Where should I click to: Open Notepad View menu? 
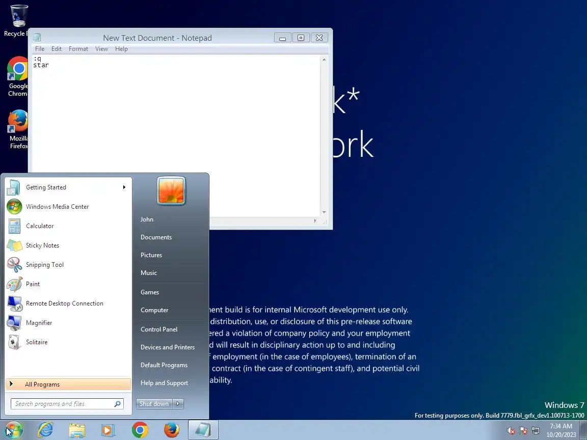click(101, 49)
